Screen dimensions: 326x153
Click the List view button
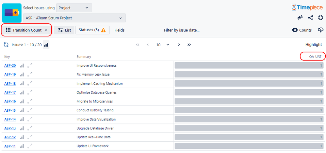click(64, 30)
